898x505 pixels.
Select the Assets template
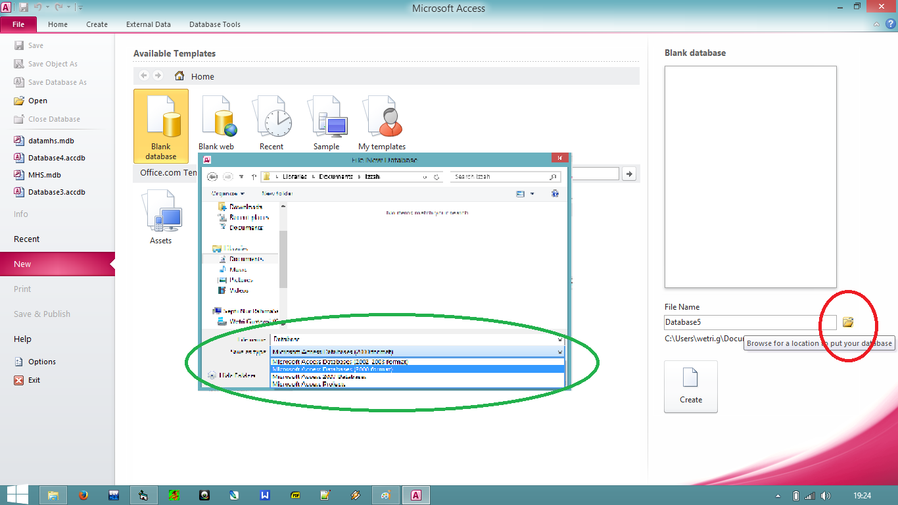[x=161, y=218]
